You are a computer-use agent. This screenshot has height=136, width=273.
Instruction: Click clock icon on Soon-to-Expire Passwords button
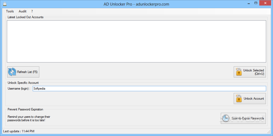click(226, 118)
